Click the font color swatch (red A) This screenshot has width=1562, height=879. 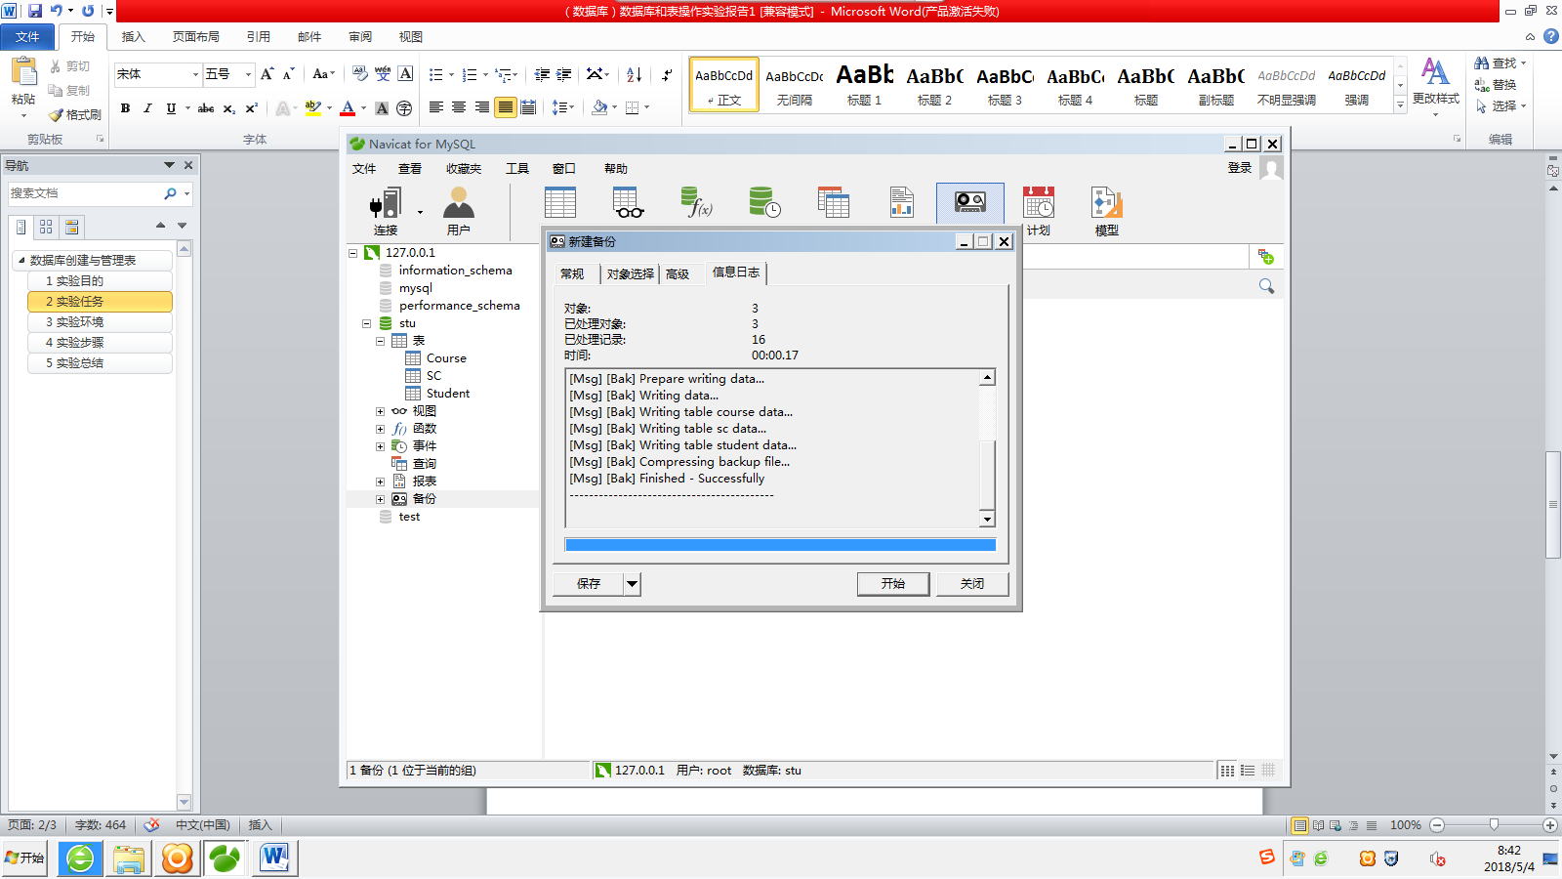(348, 108)
